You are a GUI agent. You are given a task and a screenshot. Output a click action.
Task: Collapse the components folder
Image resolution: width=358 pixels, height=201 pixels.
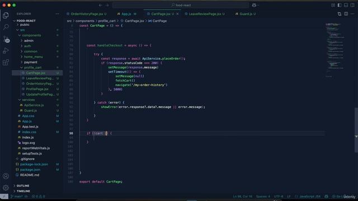click(x=31, y=35)
